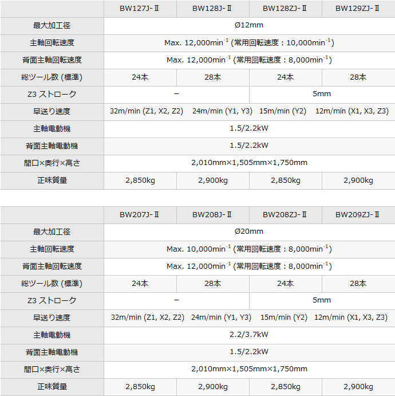Click the 総ツール数 (標準) label in BW127J table

click(52, 77)
